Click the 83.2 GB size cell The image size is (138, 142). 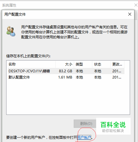(x=65, y=71)
